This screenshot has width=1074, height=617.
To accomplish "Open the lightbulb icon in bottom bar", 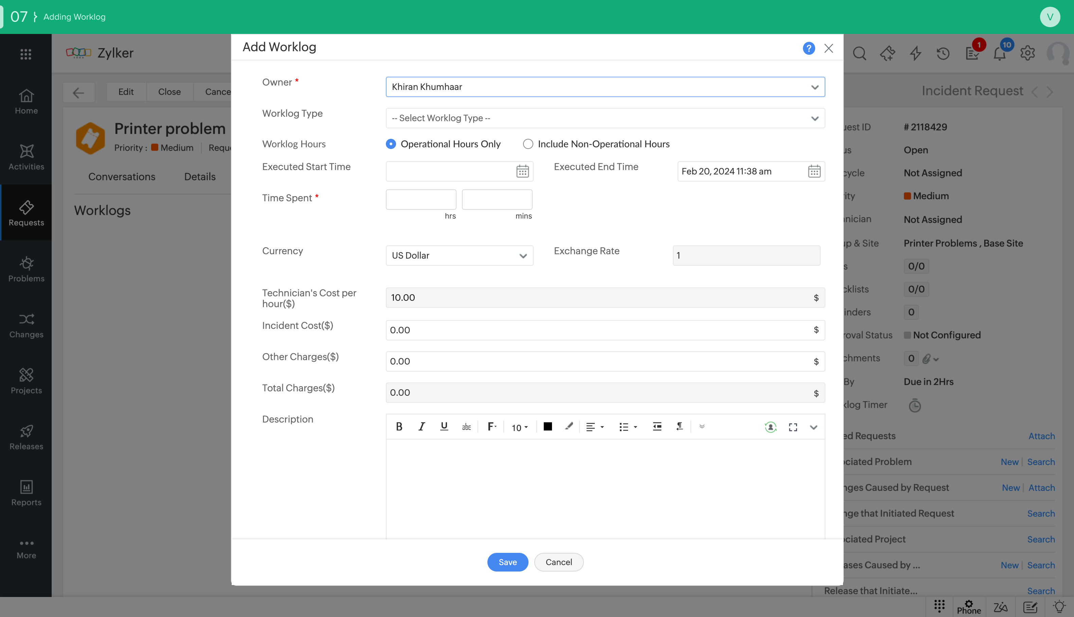I will (1059, 607).
